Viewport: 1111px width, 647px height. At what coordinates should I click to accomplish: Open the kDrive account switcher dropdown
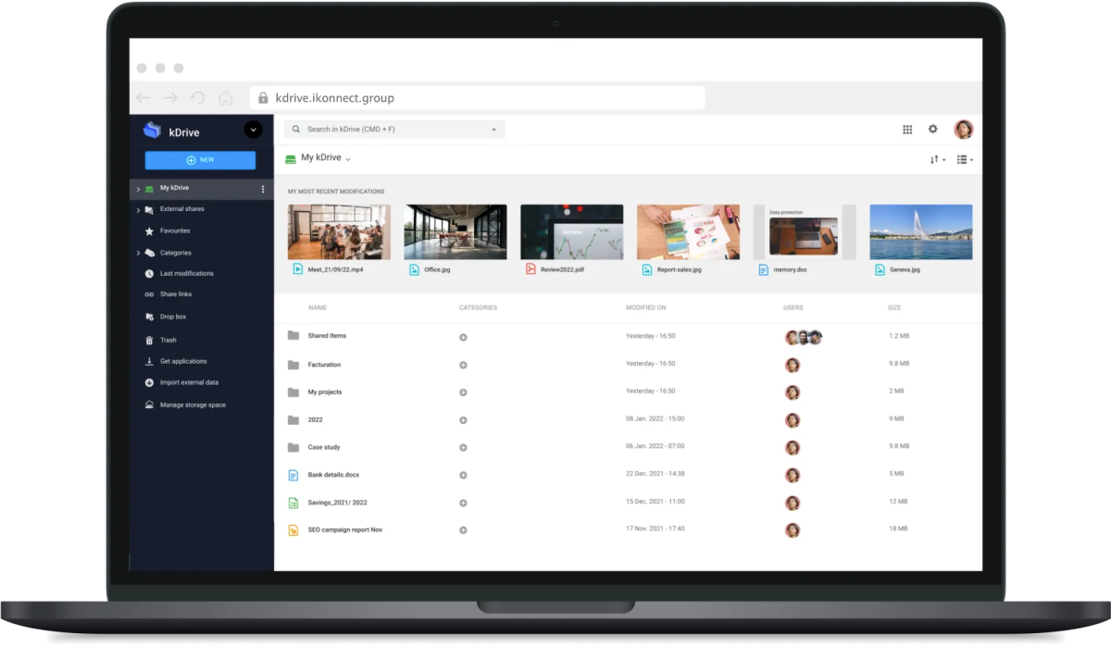pyautogui.click(x=253, y=131)
